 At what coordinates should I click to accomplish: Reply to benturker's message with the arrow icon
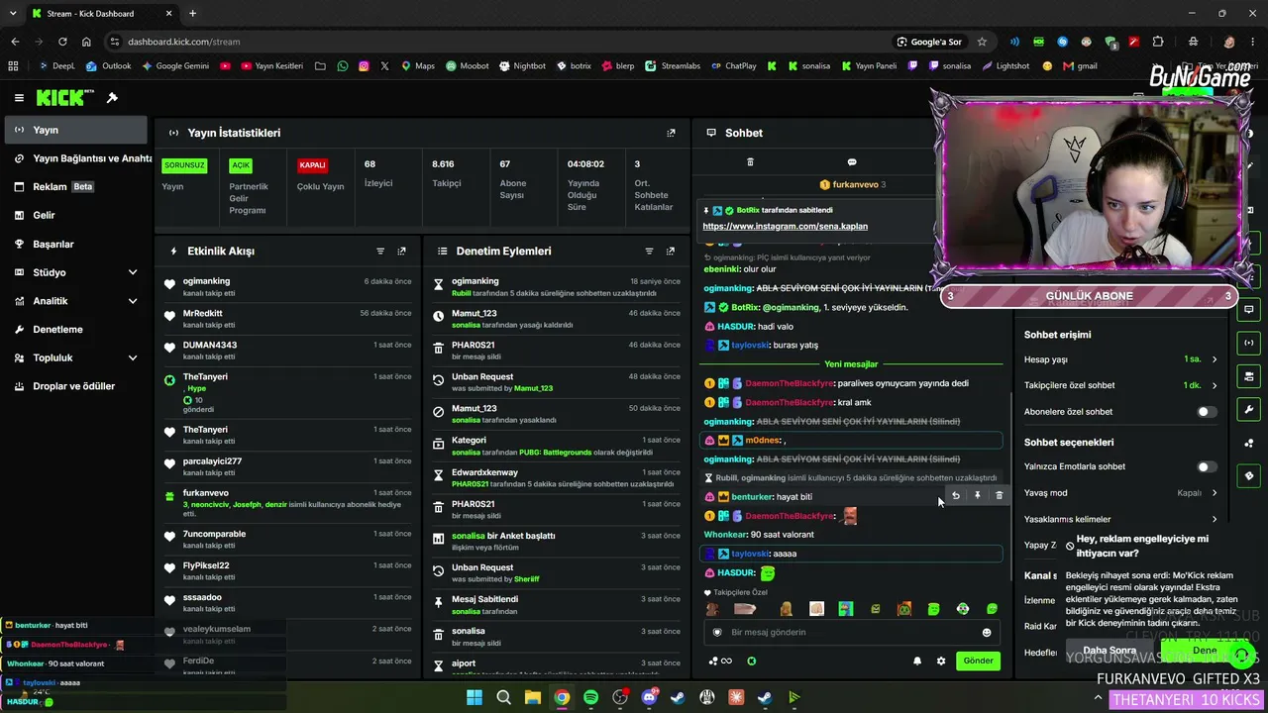(x=956, y=496)
